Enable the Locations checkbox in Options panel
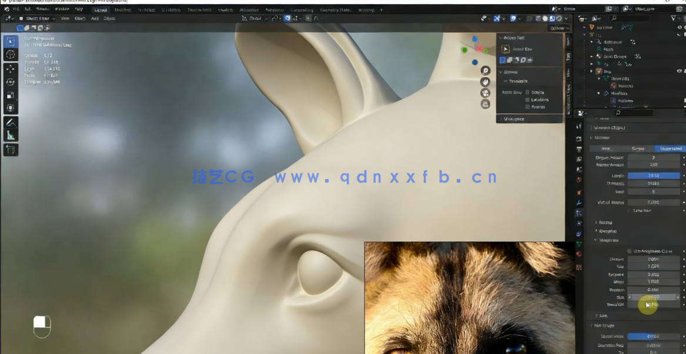Viewport: 686px width, 354px height. pos(527,100)
